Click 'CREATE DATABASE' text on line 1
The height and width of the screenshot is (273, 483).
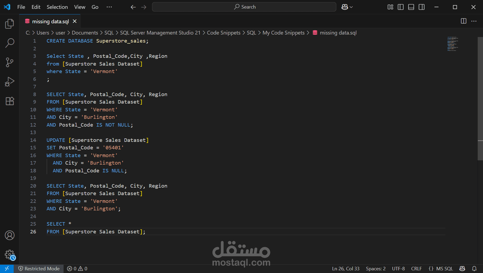click(70, 41)
